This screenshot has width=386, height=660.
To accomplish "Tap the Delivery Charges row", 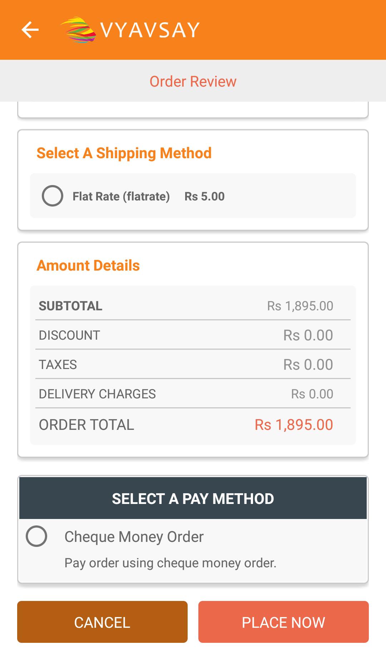I will 193,394.
